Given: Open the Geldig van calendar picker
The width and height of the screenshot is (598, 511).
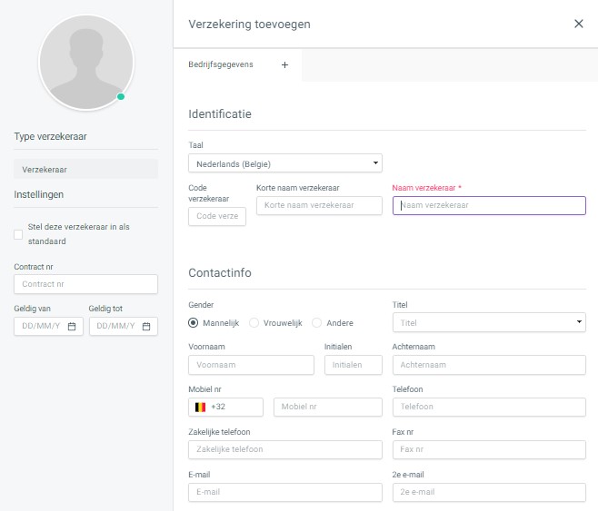Looking at the screenshot, I should click(72, 327).
